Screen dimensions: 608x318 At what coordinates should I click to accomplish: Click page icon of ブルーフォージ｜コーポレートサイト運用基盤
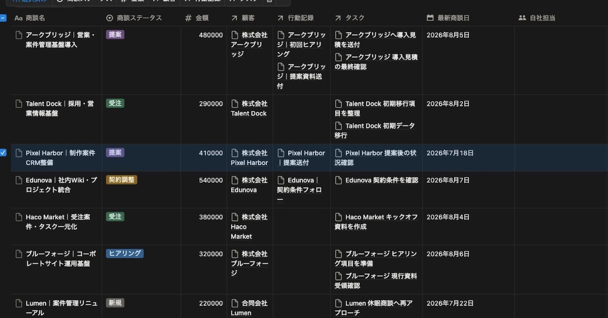[19, 254]
